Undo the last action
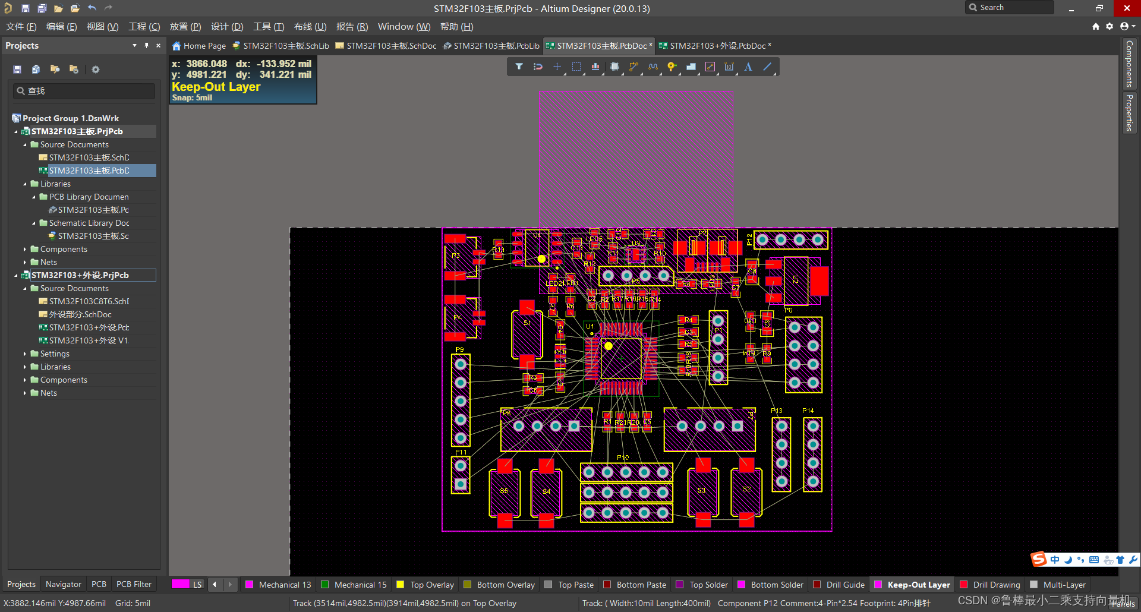This screenshot has width=1141, height=612. click(92, 8)
